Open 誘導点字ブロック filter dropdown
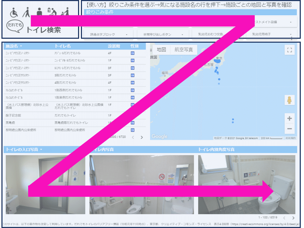 109,35
